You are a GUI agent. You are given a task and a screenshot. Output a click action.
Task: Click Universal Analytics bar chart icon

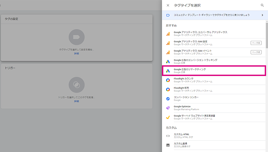click(168, 34)
